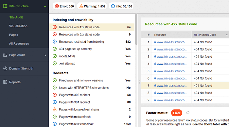Image resolution: width=229 pixels, height=127 pixels.
Task: Click warning icon beside long redirect chains
Action: (x=55, y=109)
